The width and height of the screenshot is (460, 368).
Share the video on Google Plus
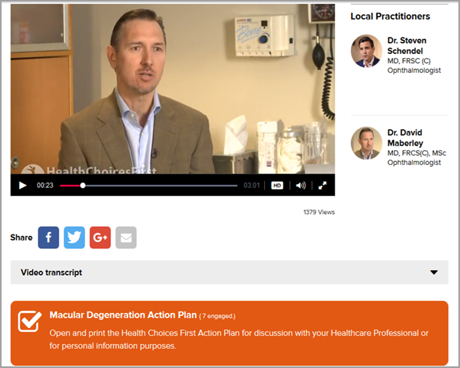[x=100, y=237]
